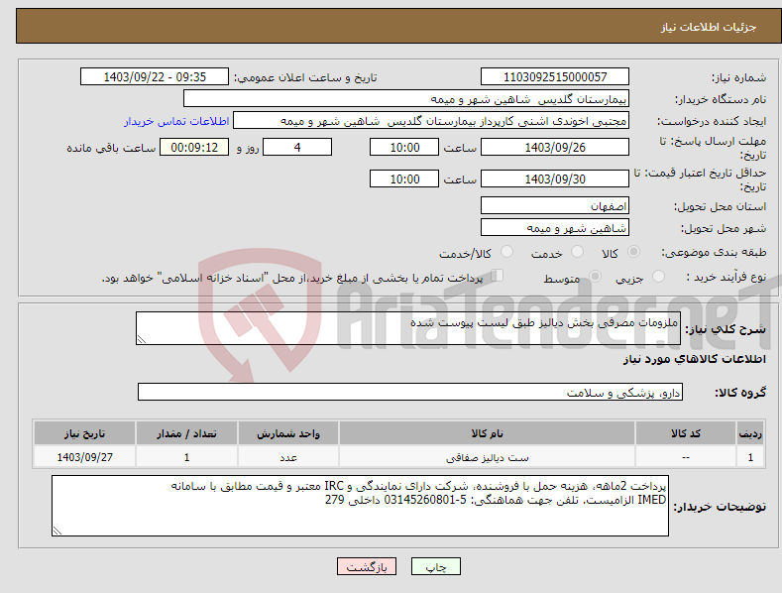
Task: Click the ردیف column header
Action: point(750,433)
